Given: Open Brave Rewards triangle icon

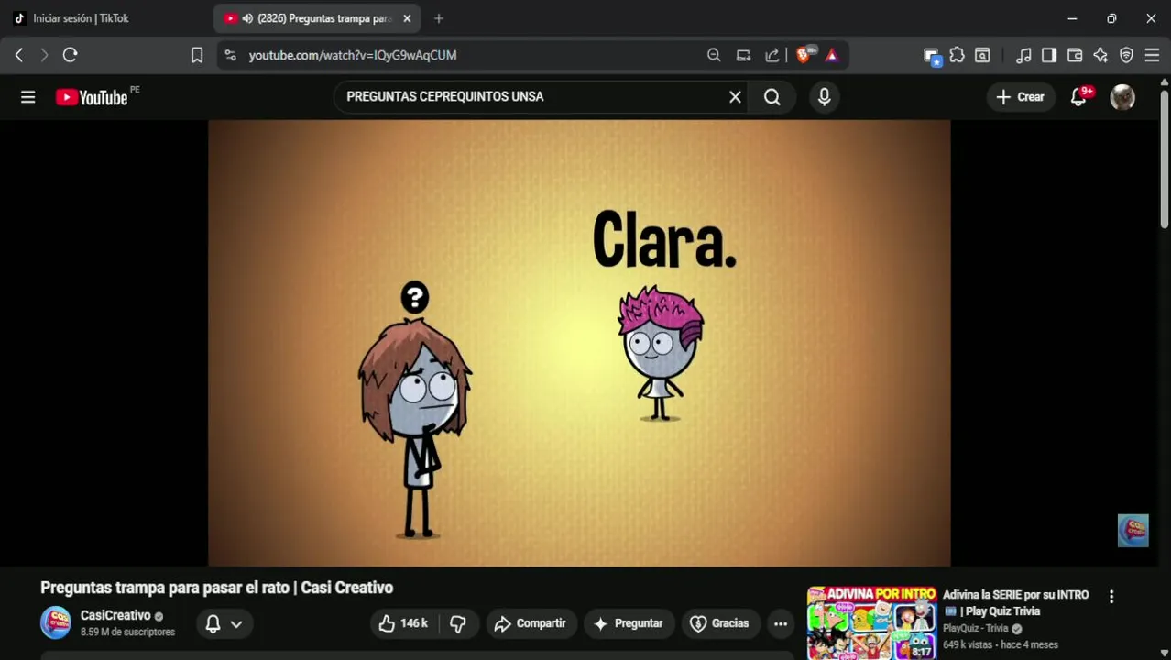Looking at the screenshot, I should [x=832, y=55].
